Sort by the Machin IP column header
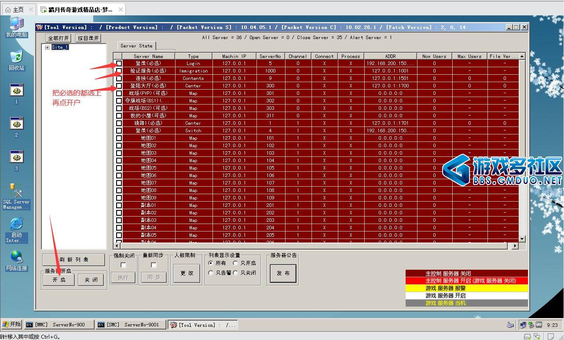 coord(234,56)
